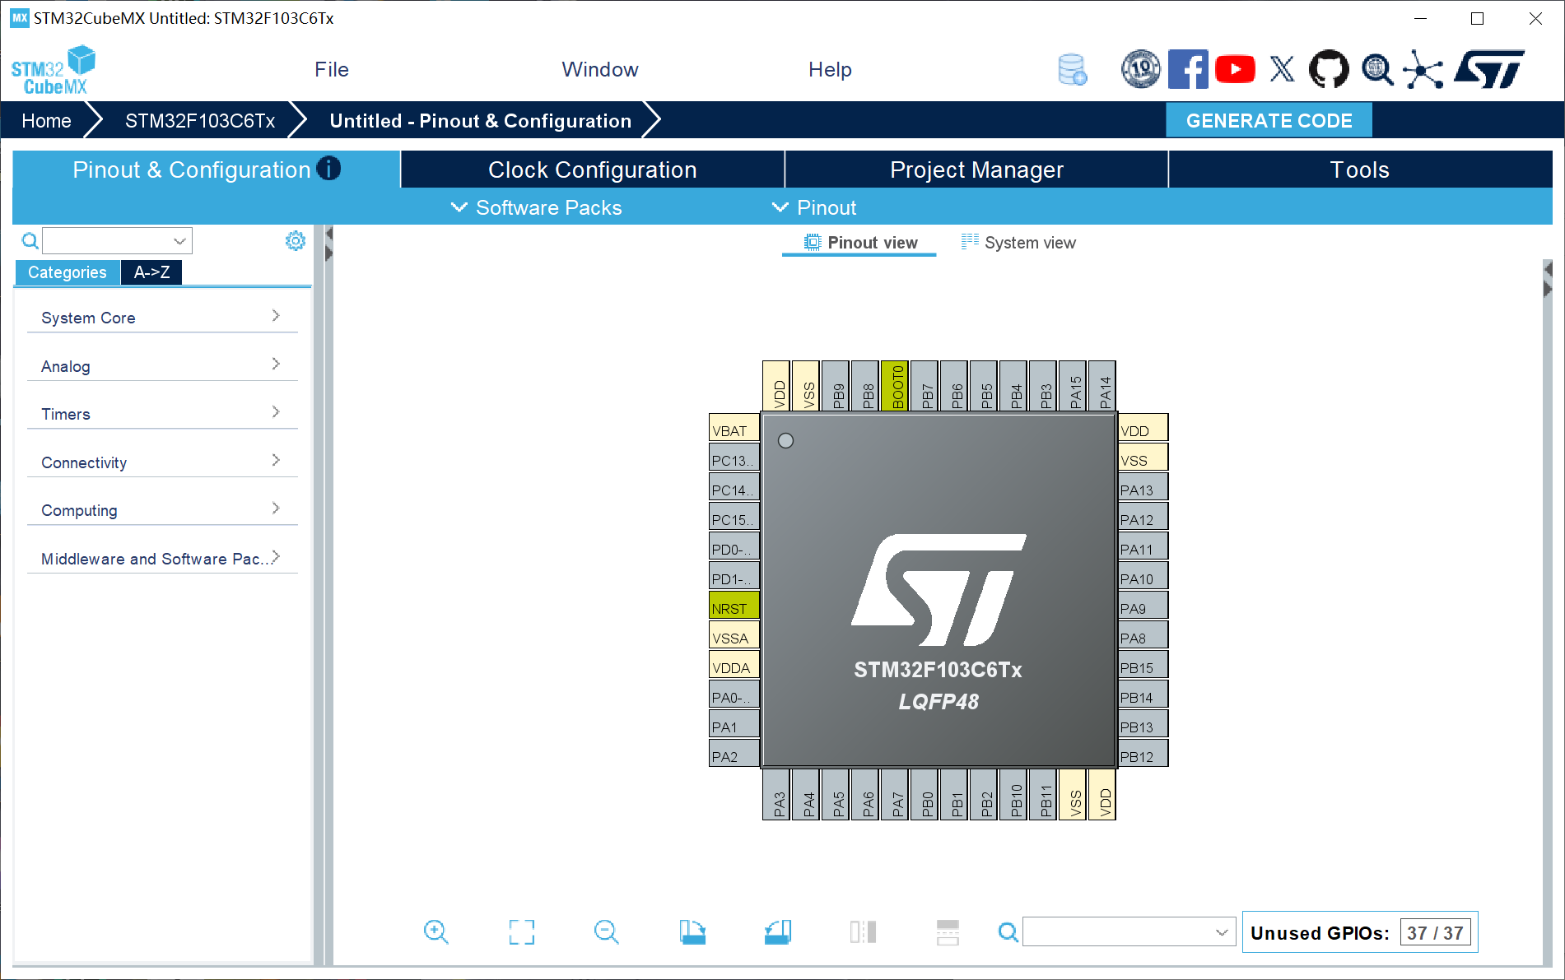Select the VBAT pin on chip
This screenshot has height=980, width=1565.
pos(734,428)
